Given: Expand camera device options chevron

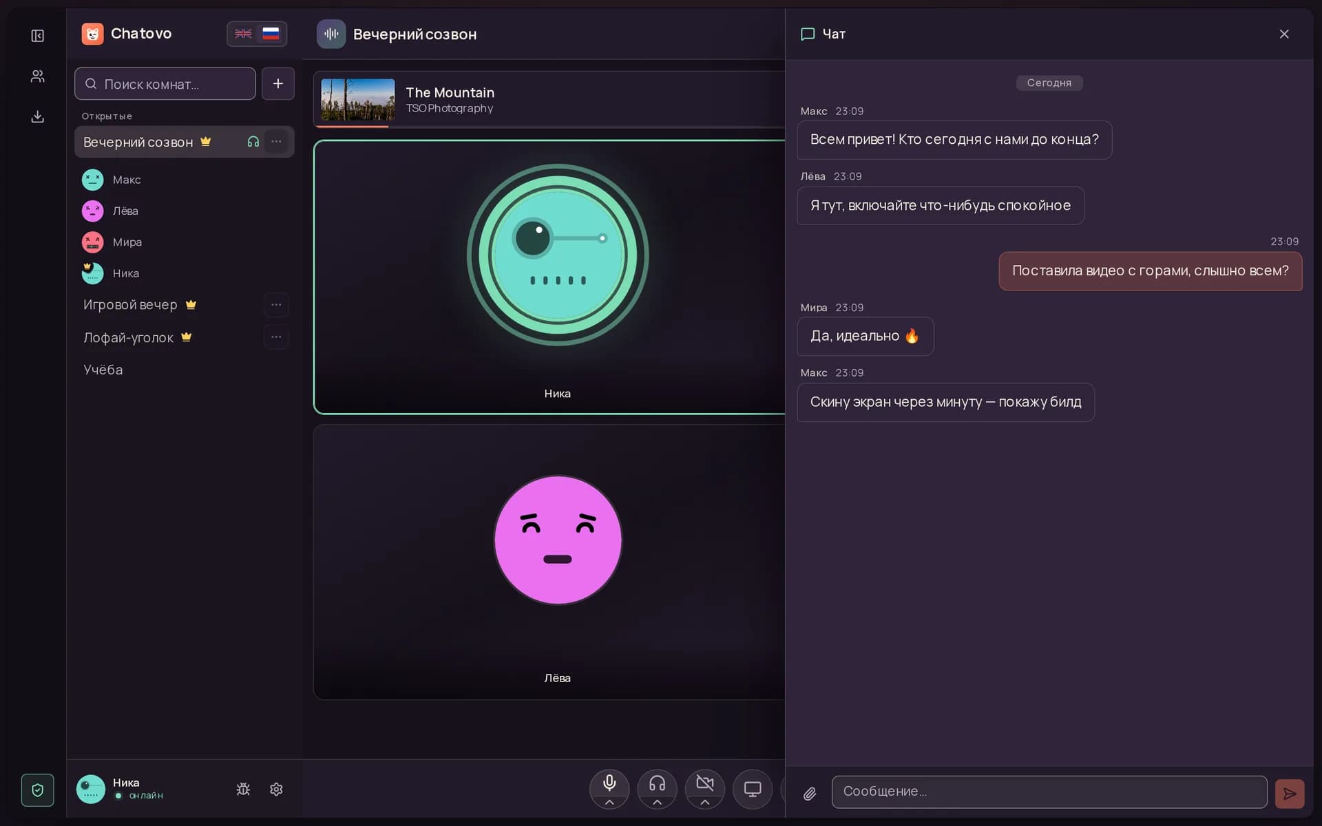Looking at the screenshot, I should point(705,803).
